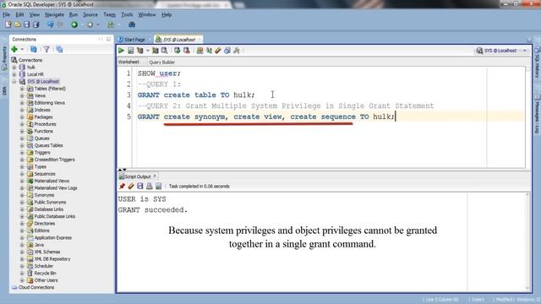Click the Script Output vertical scrollbar
The height and width of the screenshot is (304, 541).
[527, 241]
